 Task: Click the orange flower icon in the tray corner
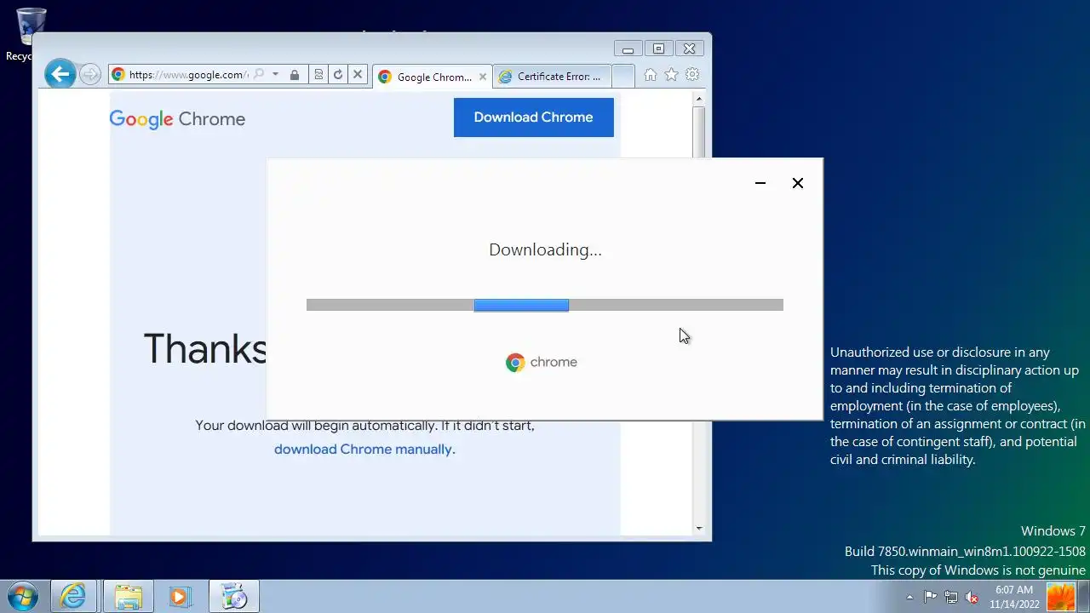pos(1060,597)
